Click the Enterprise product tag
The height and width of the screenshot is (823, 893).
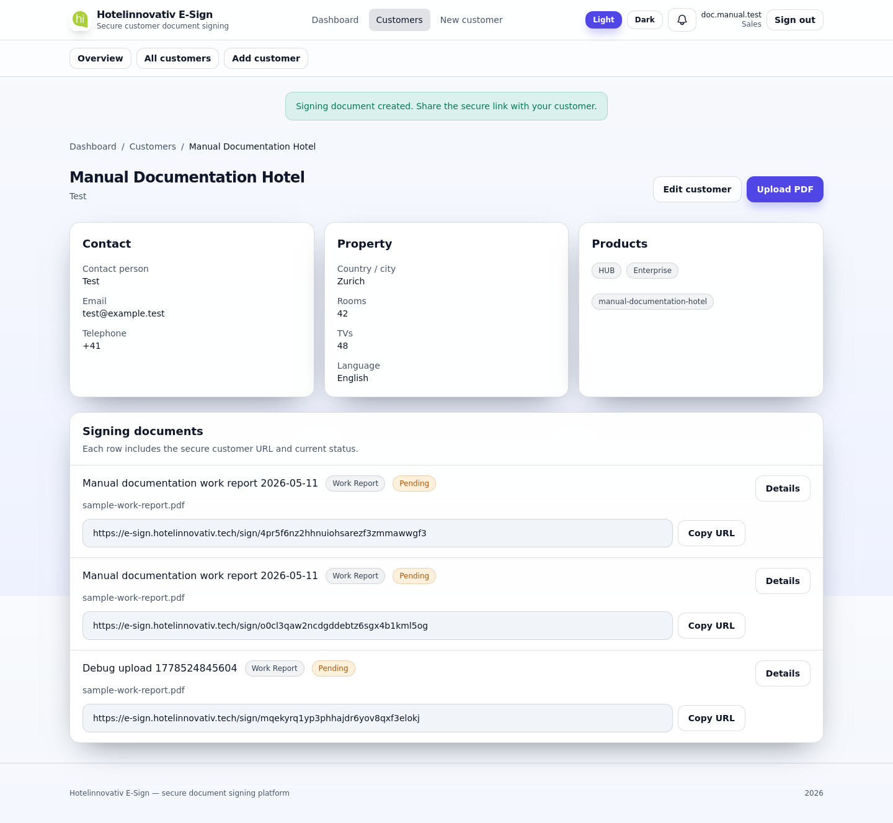tap(652, 271)
